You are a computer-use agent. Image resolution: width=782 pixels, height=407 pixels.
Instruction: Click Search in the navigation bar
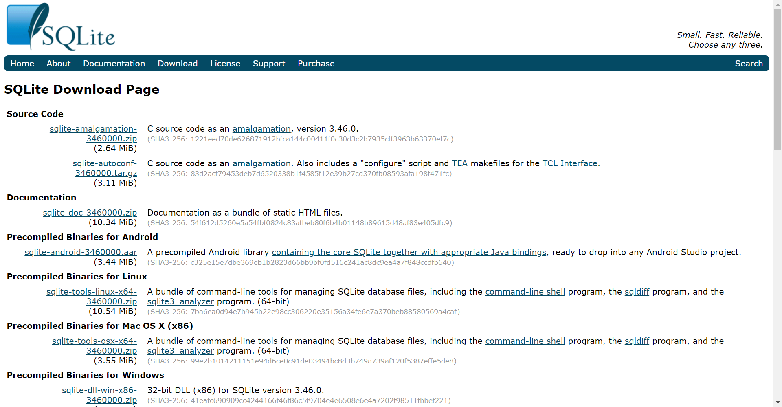tap(749, 64)
